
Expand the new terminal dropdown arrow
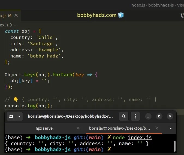pos(19,116)
